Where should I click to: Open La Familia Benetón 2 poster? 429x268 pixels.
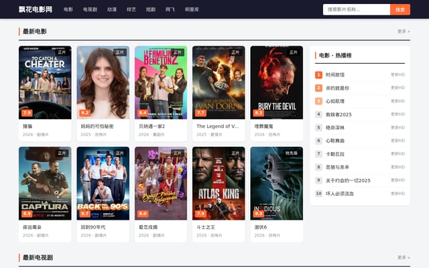click(x=161, y=82)
